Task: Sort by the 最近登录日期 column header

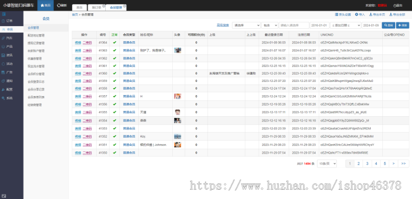Action: (274, 35)
